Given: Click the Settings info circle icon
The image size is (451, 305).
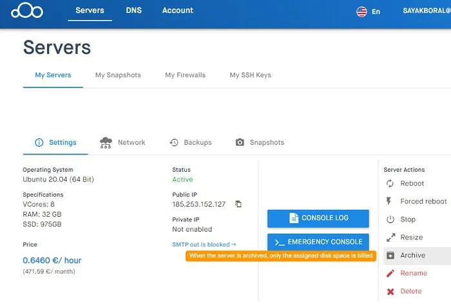Looking at the screenshot, I should pos(39,142).
